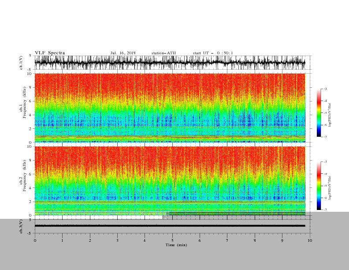Click the "-4" tick on ch.2 color bar
Viewport: 349px width, 270px height.
coord(325,174)
